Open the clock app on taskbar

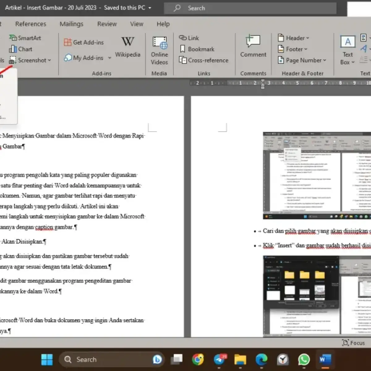click(283, 360)
